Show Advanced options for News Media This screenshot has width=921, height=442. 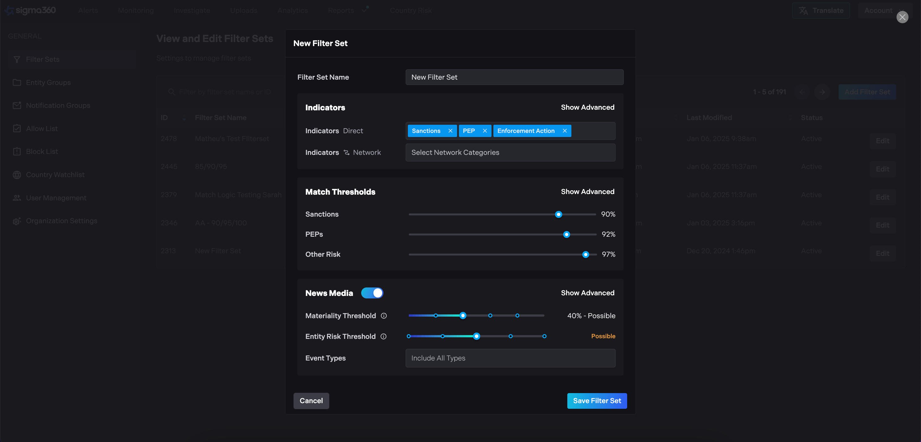tap(587, 293)
